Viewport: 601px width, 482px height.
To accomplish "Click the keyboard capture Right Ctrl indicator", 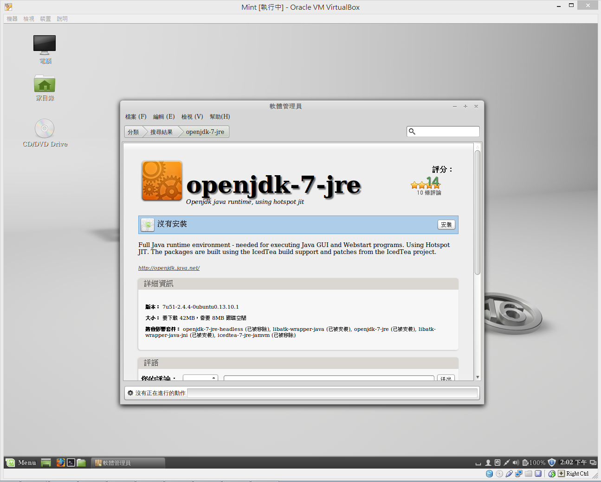I will pos(573,474).
